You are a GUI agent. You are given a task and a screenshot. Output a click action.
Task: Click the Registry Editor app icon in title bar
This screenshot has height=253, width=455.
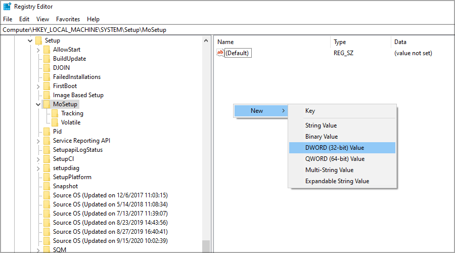[x=7, y=7]
